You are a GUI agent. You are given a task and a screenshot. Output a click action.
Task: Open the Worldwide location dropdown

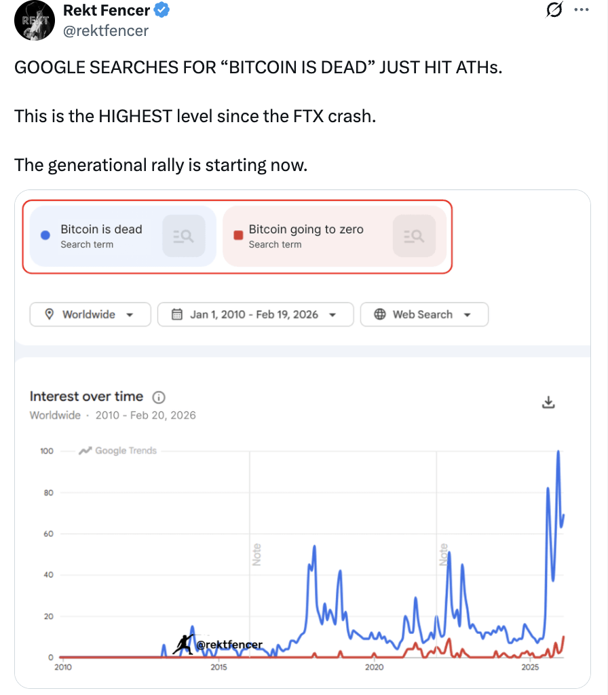click(88, 314)
